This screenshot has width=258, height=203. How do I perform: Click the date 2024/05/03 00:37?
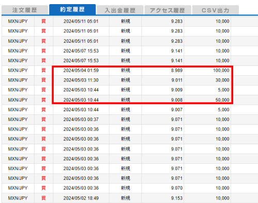coord(81,120)
